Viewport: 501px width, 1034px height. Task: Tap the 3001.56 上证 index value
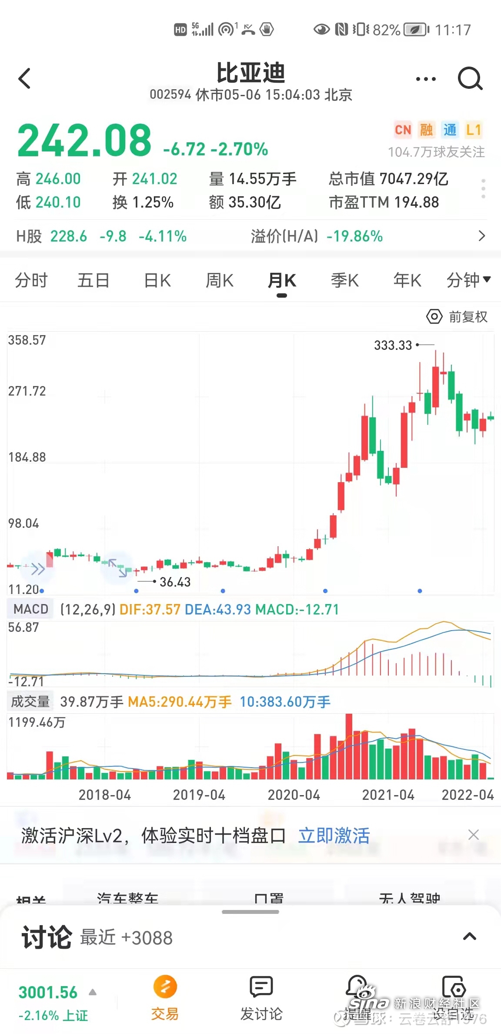[48, 992]
